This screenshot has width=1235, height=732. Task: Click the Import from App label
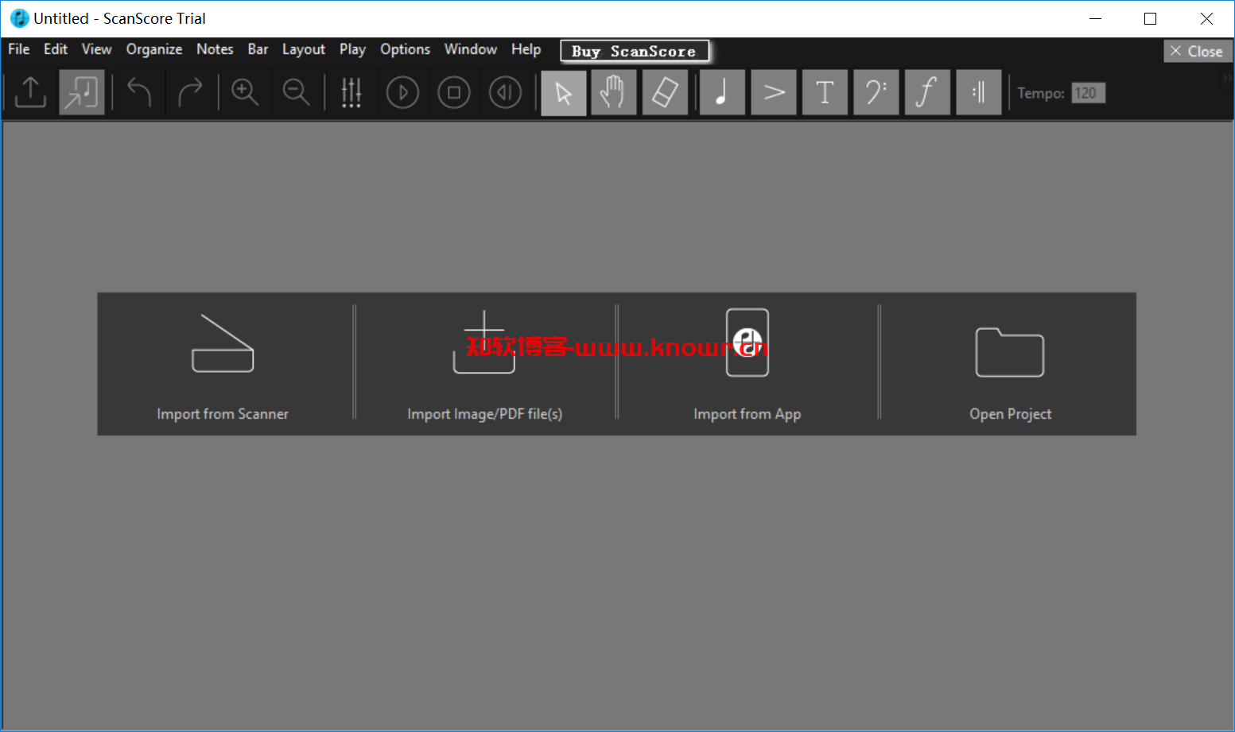point(748,414)
